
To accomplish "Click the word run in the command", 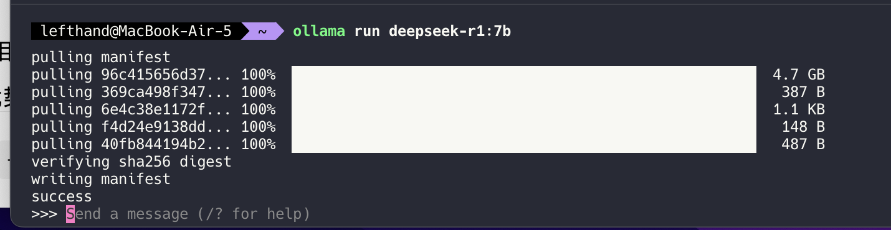I will click(367, 31).
